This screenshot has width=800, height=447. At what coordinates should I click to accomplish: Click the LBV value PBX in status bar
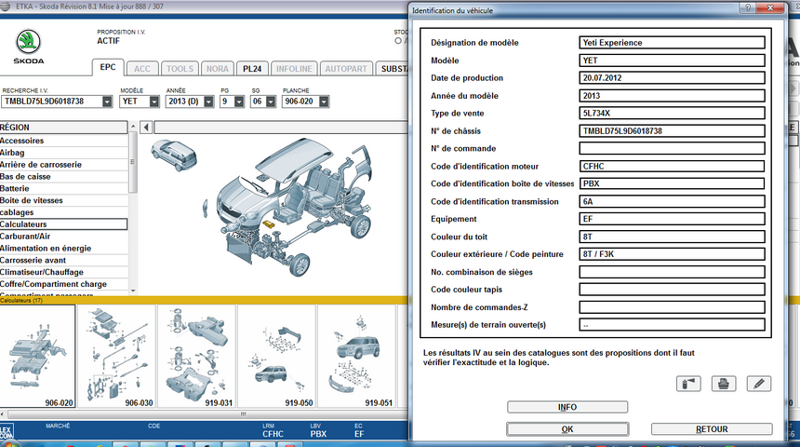(x=318, y=434)
